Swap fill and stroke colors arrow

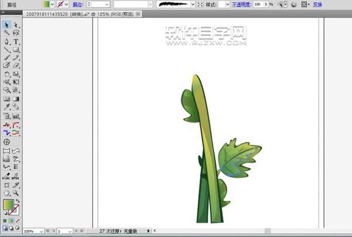[18, 201]
